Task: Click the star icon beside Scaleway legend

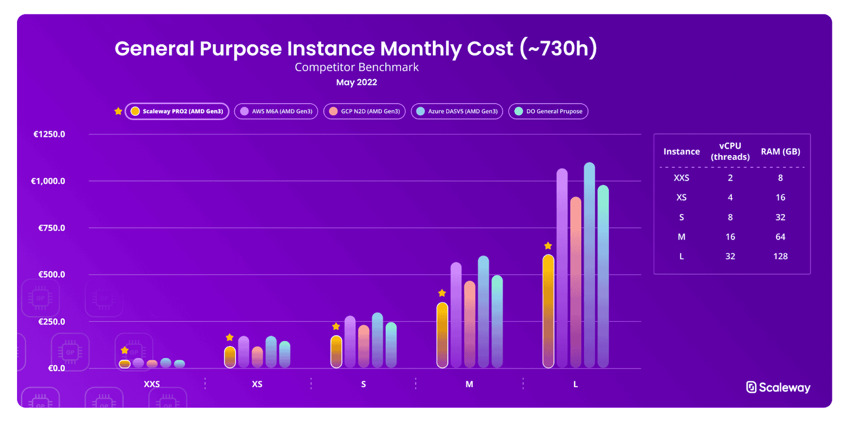Action: tap(118, 111)
